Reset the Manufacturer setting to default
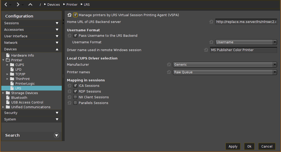 pos(169,64)
